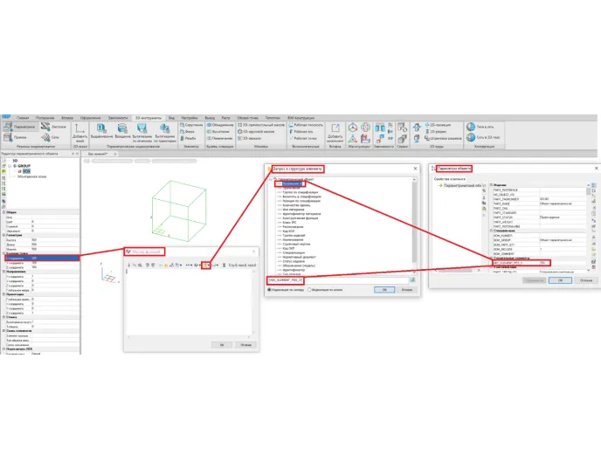The width and height of the screenshot is (601, 469).
Task: Choose the Выдавливание extrude tool
Action: click(x=101, y=131)
